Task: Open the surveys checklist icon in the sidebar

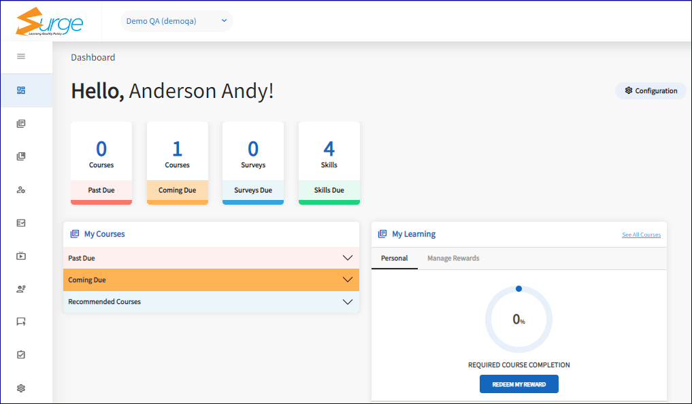Action: point(20,222)
